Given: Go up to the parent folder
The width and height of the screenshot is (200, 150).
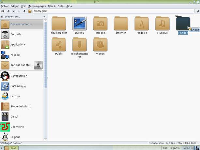Looking at the screenshot, I should [x=24, y=11].
